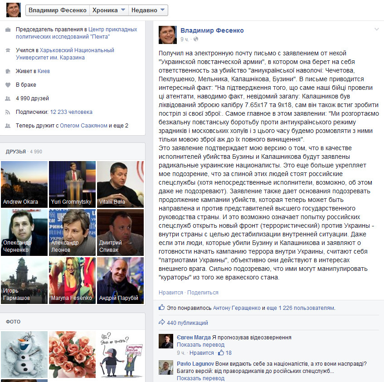Viewport: 384px width, 382px height.
Task: Click the briefcase work icon in About section
Action: point(8,29)
